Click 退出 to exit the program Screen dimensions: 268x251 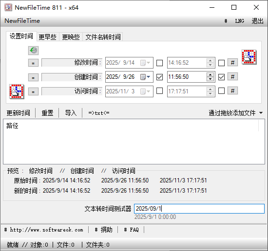tap(257, 21)
